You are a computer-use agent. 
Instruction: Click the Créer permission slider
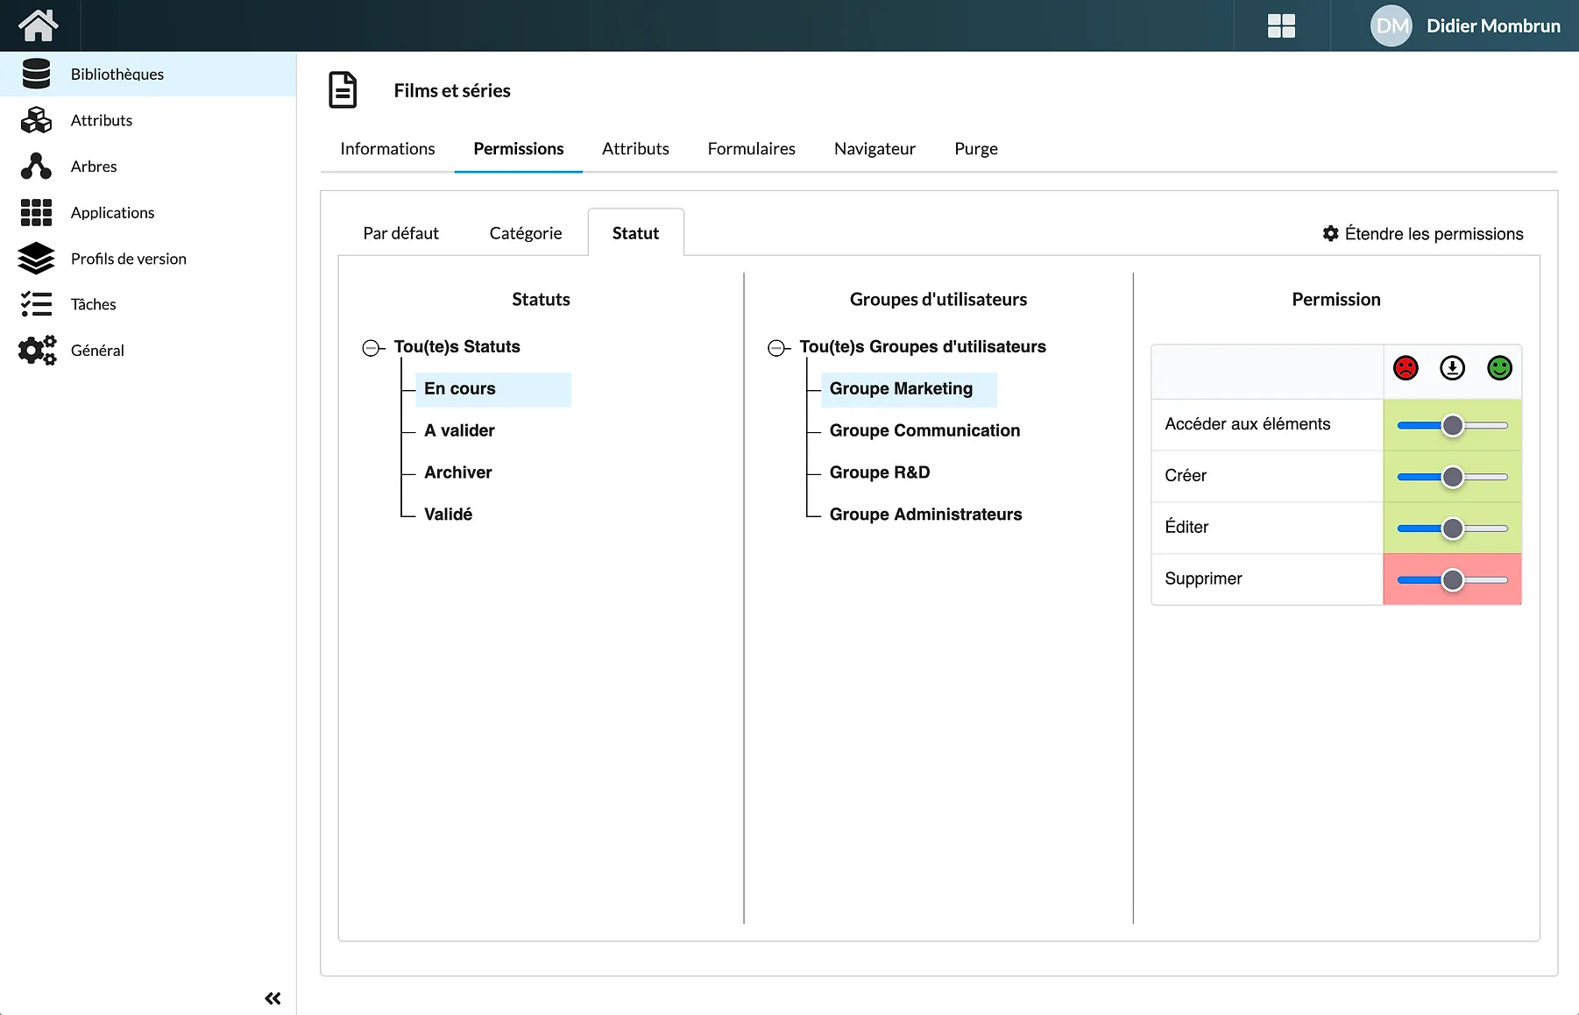tap(1452, 477)
